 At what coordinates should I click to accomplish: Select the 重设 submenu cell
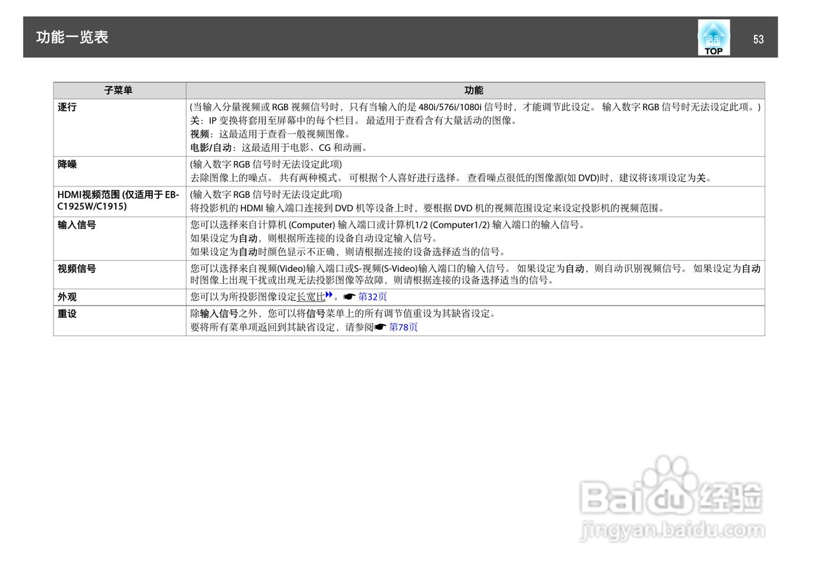(120, 321)
